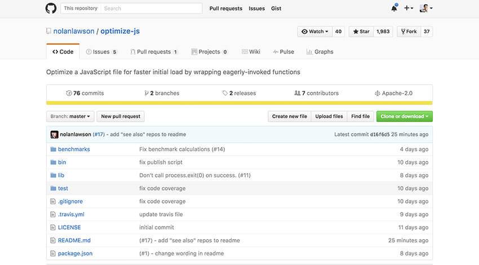Open the nolanlawson owner link
The width and height of the screenshot is (479, 265).
74,31
